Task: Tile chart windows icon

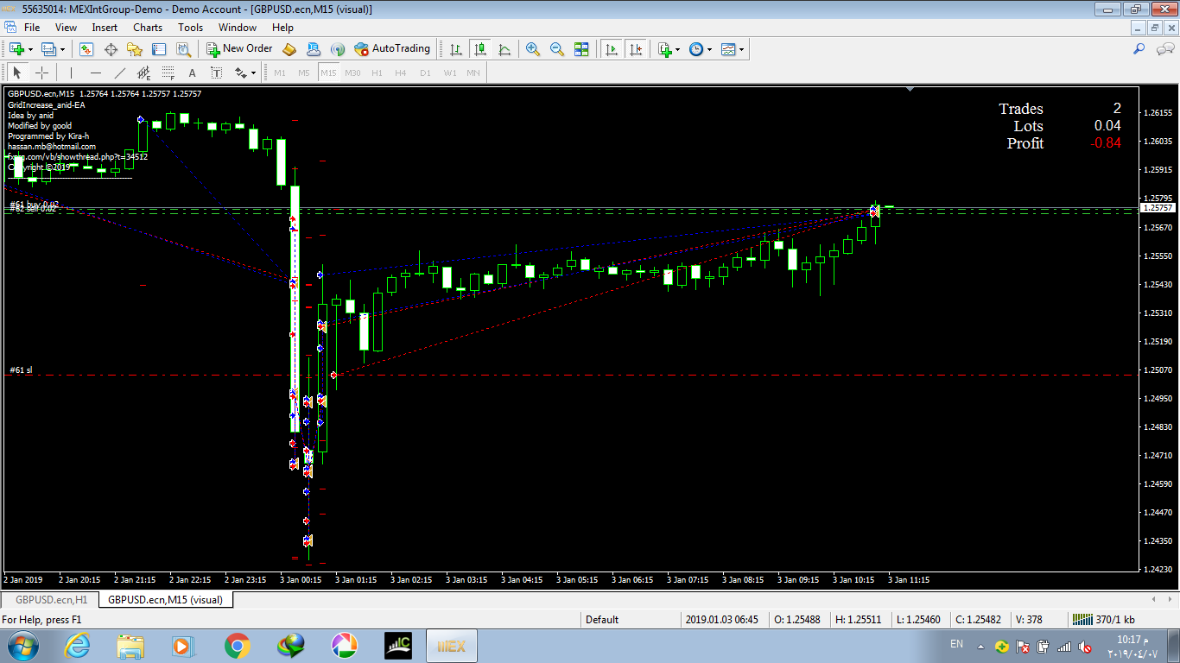Action: coord(581,49)
